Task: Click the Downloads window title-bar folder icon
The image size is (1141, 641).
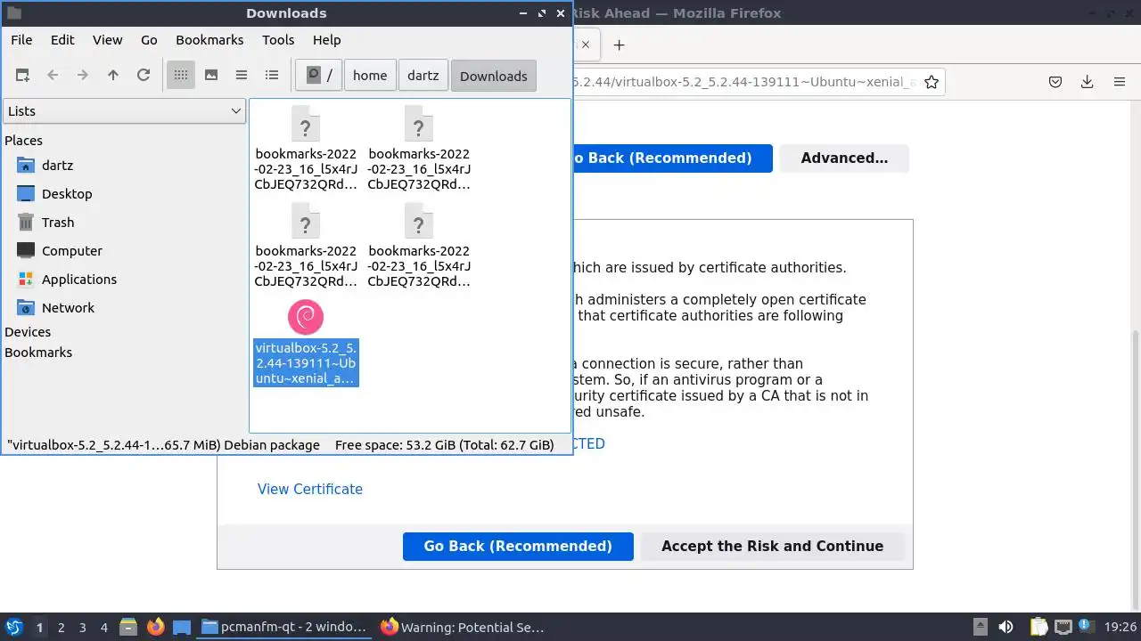Action: tap(13, 13)
